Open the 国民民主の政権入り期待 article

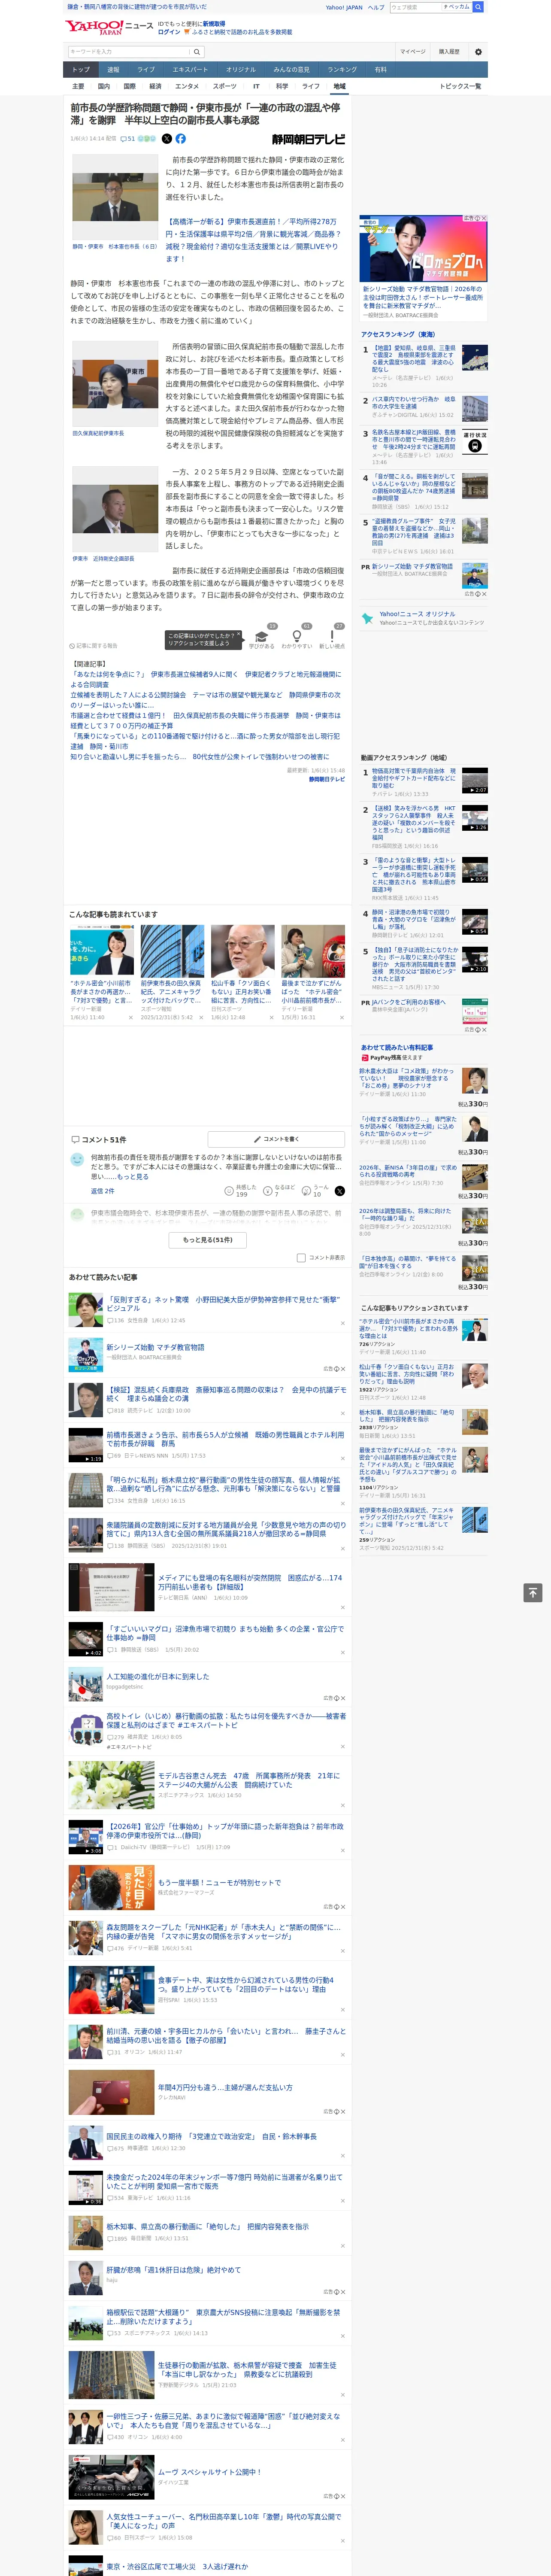tap(212, 2136)
